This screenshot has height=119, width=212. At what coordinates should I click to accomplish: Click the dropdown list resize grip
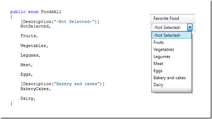(190, 90)
